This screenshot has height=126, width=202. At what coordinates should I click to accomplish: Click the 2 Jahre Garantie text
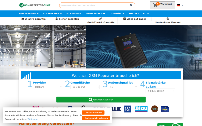[35, 19]
